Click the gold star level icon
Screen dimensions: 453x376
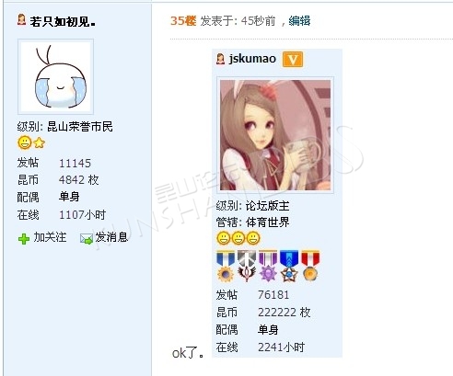(x=40, y=142)
